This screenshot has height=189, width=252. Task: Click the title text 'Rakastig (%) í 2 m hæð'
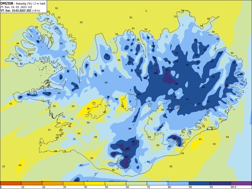click(x=31, y=4)
